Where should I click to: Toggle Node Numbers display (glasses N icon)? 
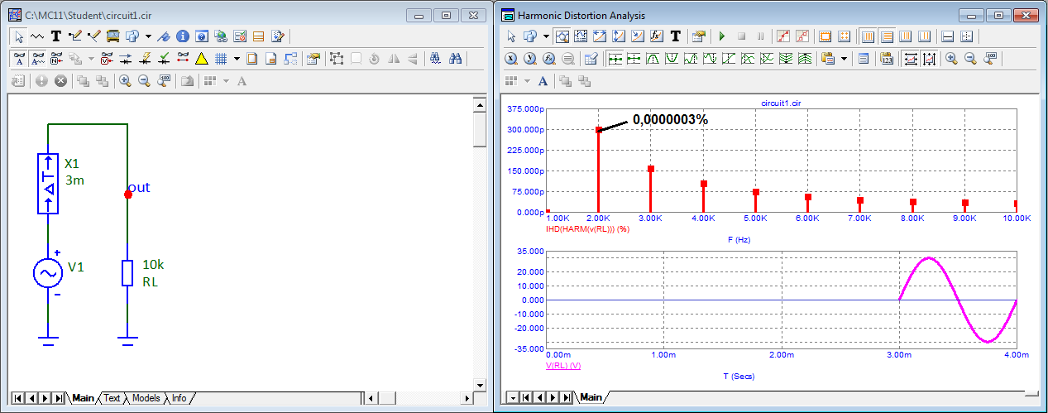pos(57,59)
